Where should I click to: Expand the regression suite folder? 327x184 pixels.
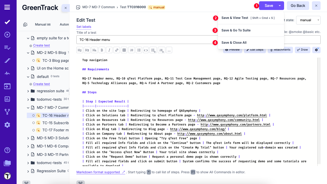tap(28, 91)
